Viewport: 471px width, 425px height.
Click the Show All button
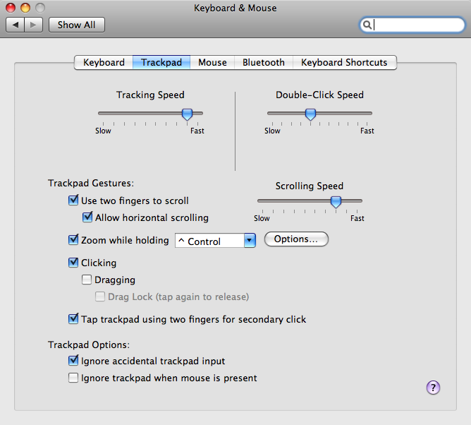(77, 25)
